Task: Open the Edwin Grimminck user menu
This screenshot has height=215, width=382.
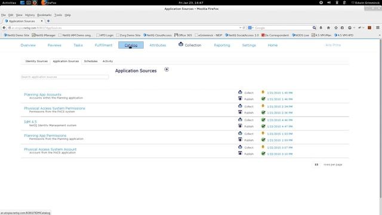Action: [x=365, y=2]
